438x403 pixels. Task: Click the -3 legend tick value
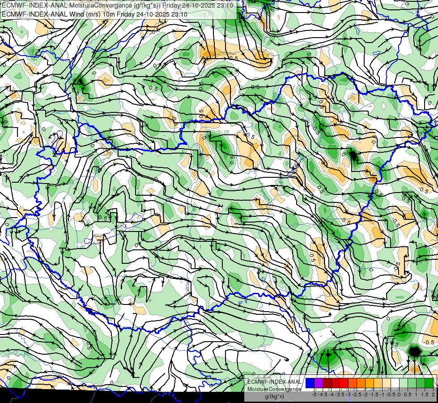[349, 394]
